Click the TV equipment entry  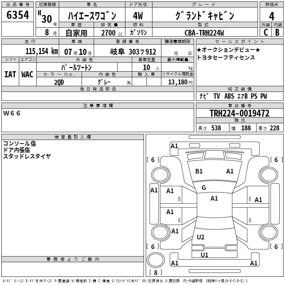217,96
